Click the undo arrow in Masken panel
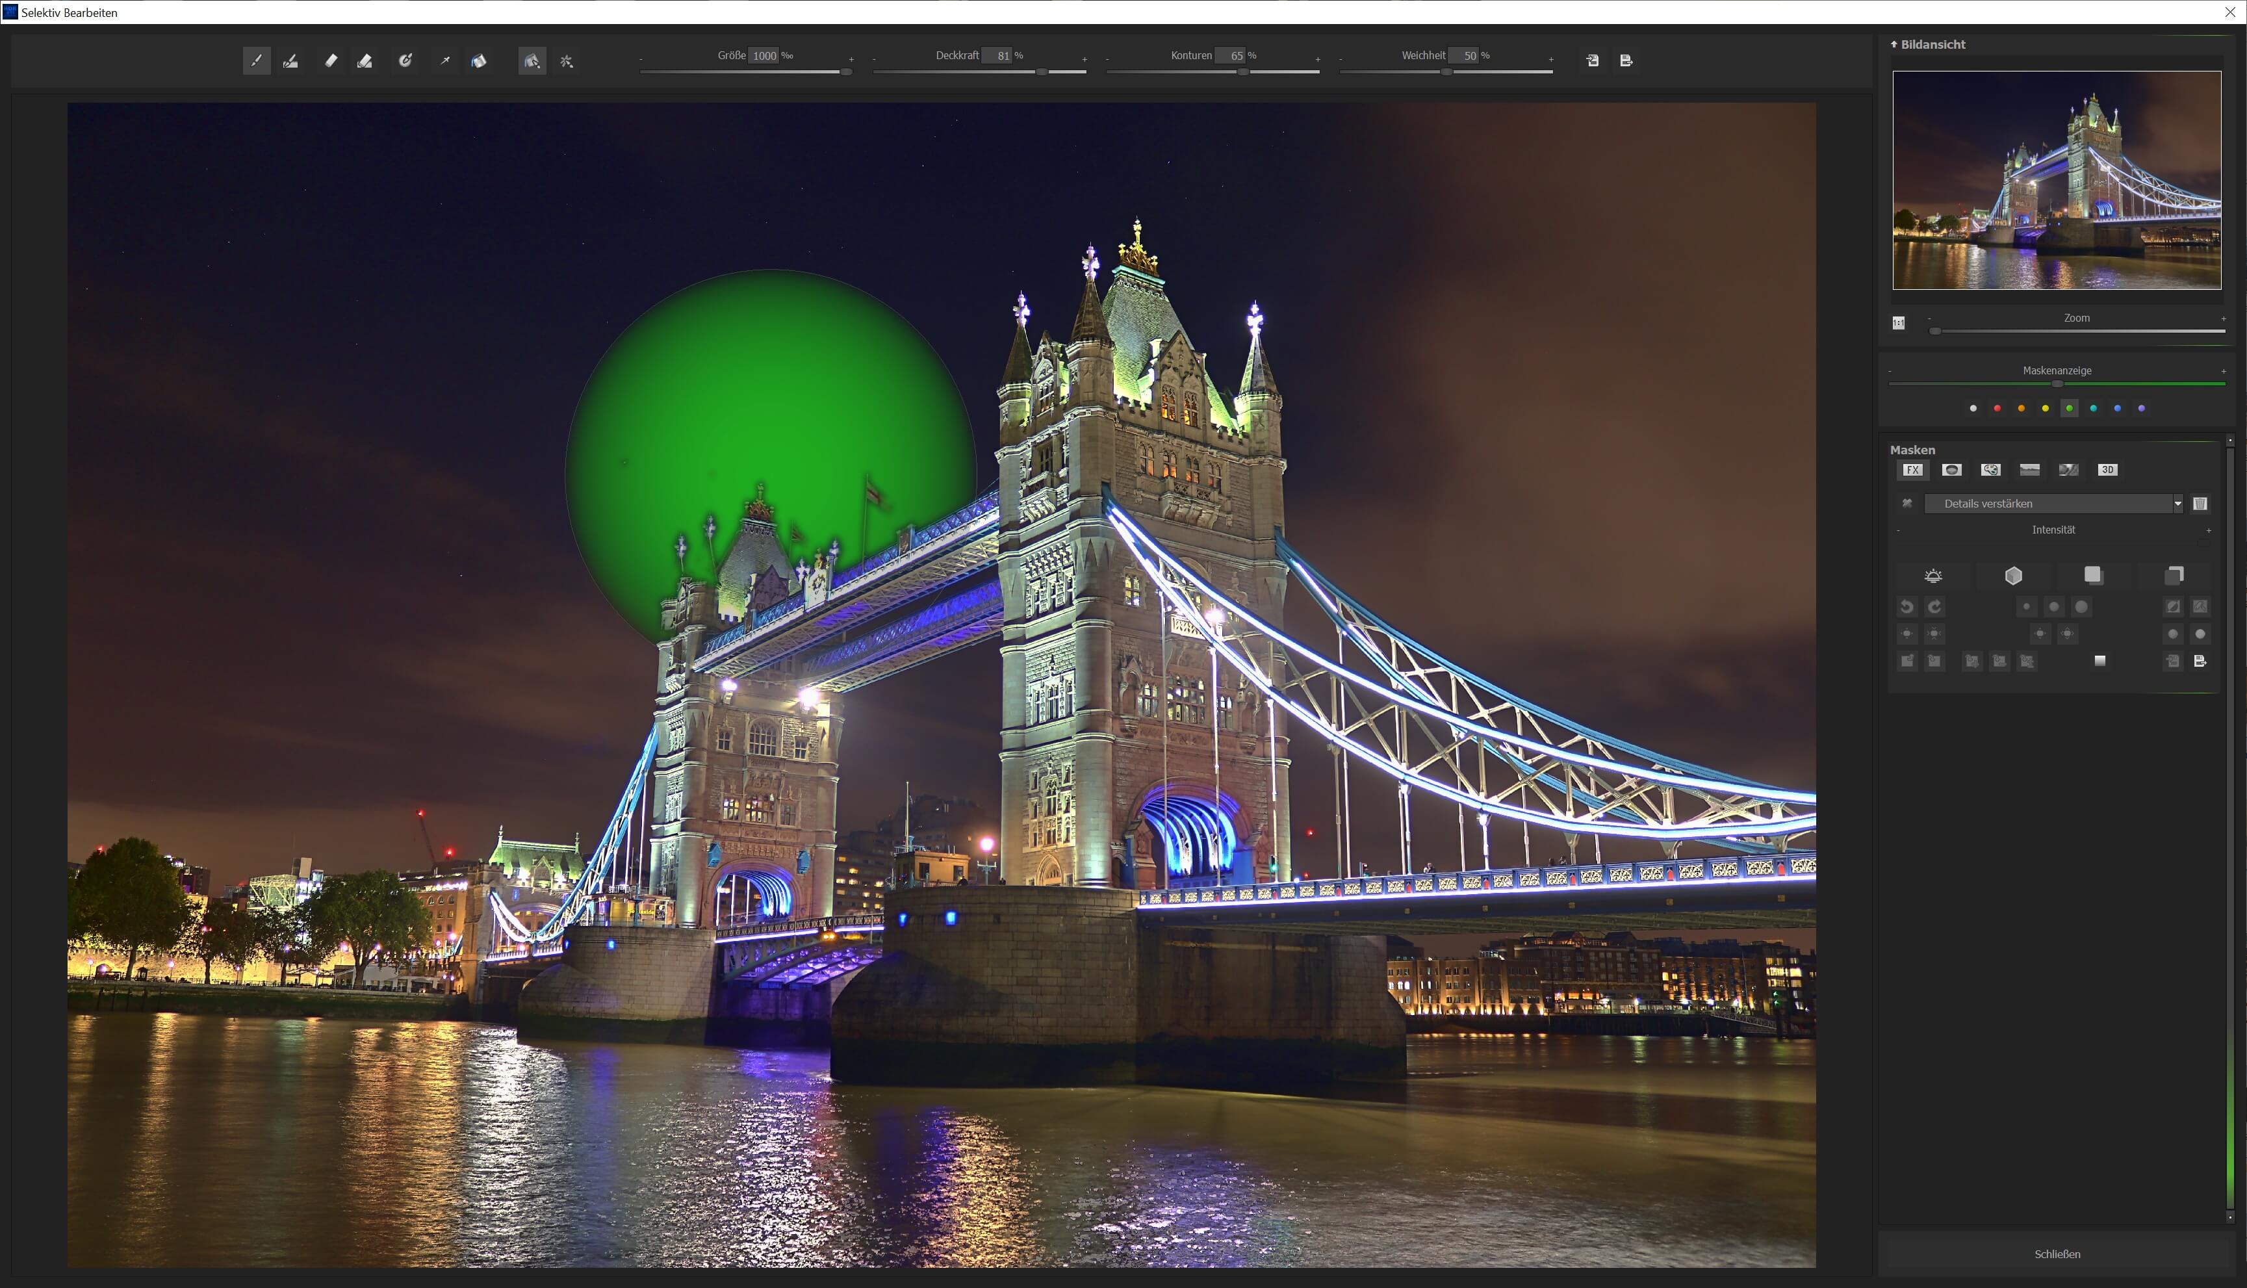 tap(1907, 607)
